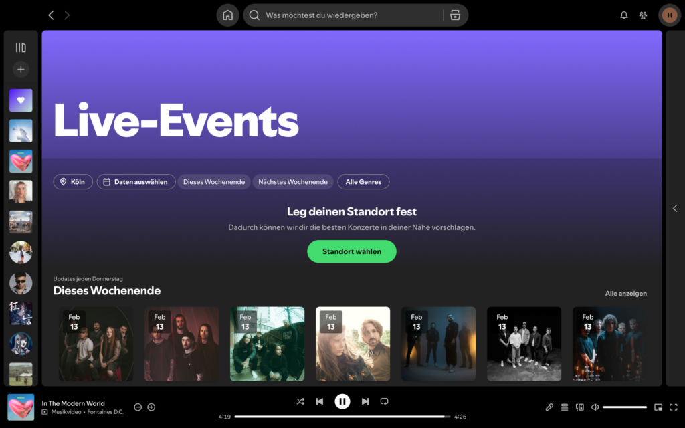Open the Daten auswählen date picker
685x428 pixels.
point(136,181)
